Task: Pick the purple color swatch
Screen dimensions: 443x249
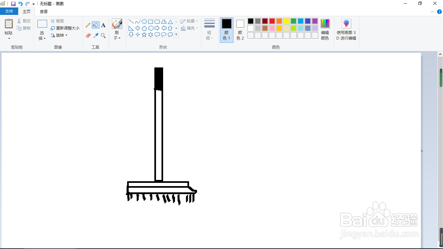Action: pos(315,21)
